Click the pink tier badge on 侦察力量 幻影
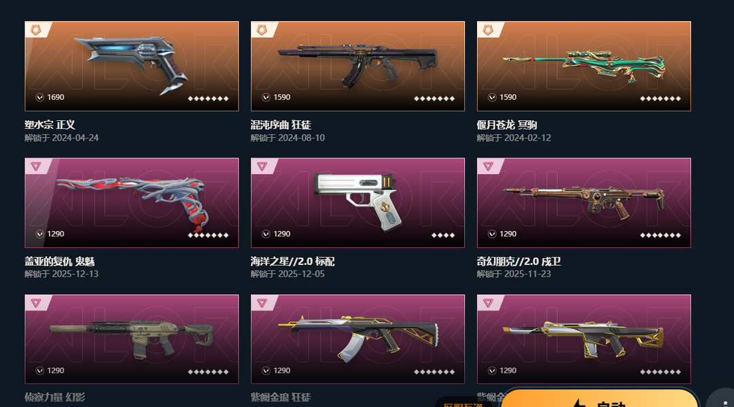Image resolution: width=734 pixels, height=407 pixels. (36, 302)
